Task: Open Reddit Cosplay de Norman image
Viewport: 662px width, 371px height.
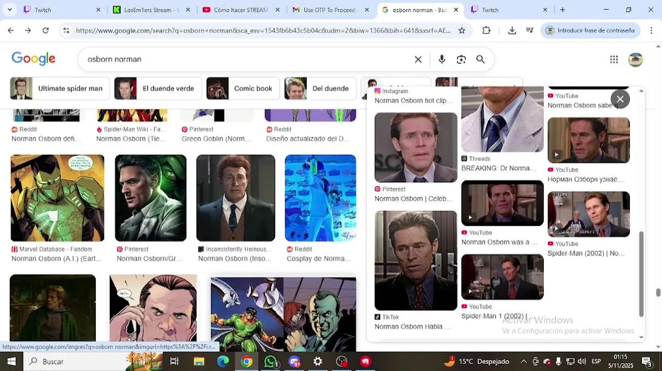Action: pos(320,198)
